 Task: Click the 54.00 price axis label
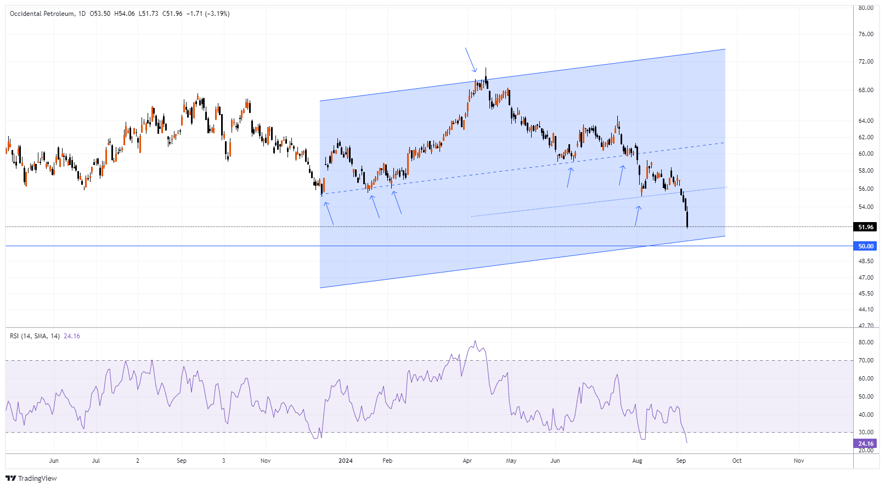[866, 207]
